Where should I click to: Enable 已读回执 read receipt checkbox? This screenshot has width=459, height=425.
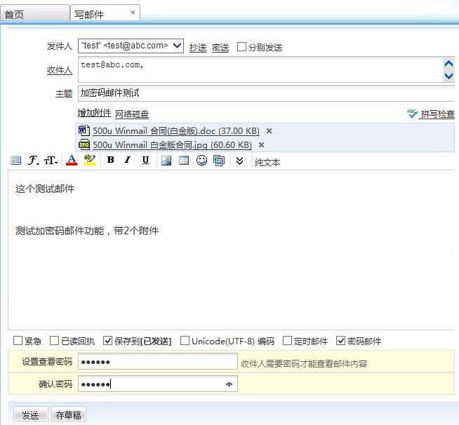click(x=55, y=340)
